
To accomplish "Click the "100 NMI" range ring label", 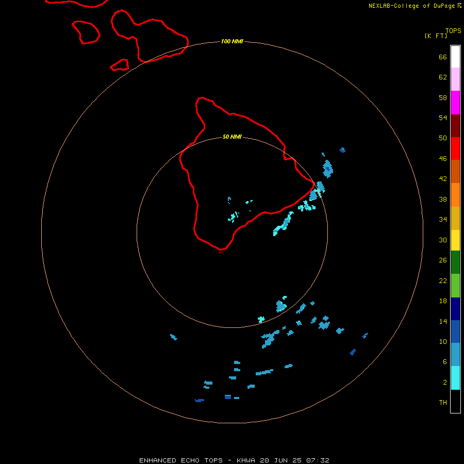I will point(232,41).
